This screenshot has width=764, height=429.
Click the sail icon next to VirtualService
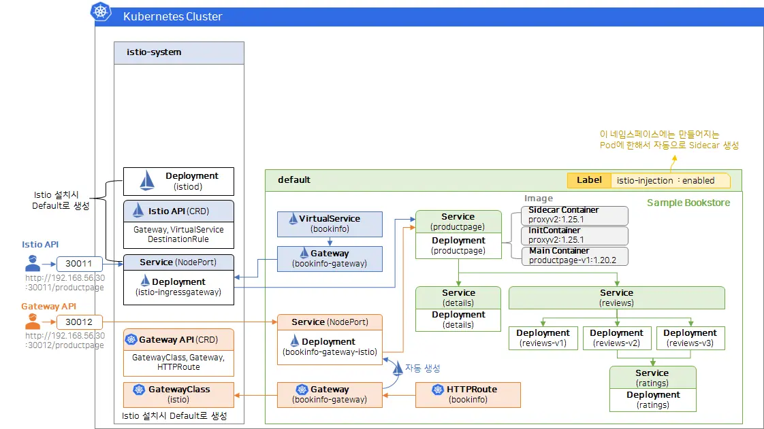[293, 219]
